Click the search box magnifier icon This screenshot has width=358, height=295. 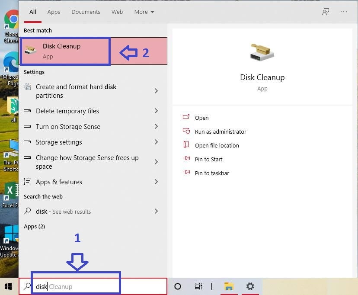27,286
